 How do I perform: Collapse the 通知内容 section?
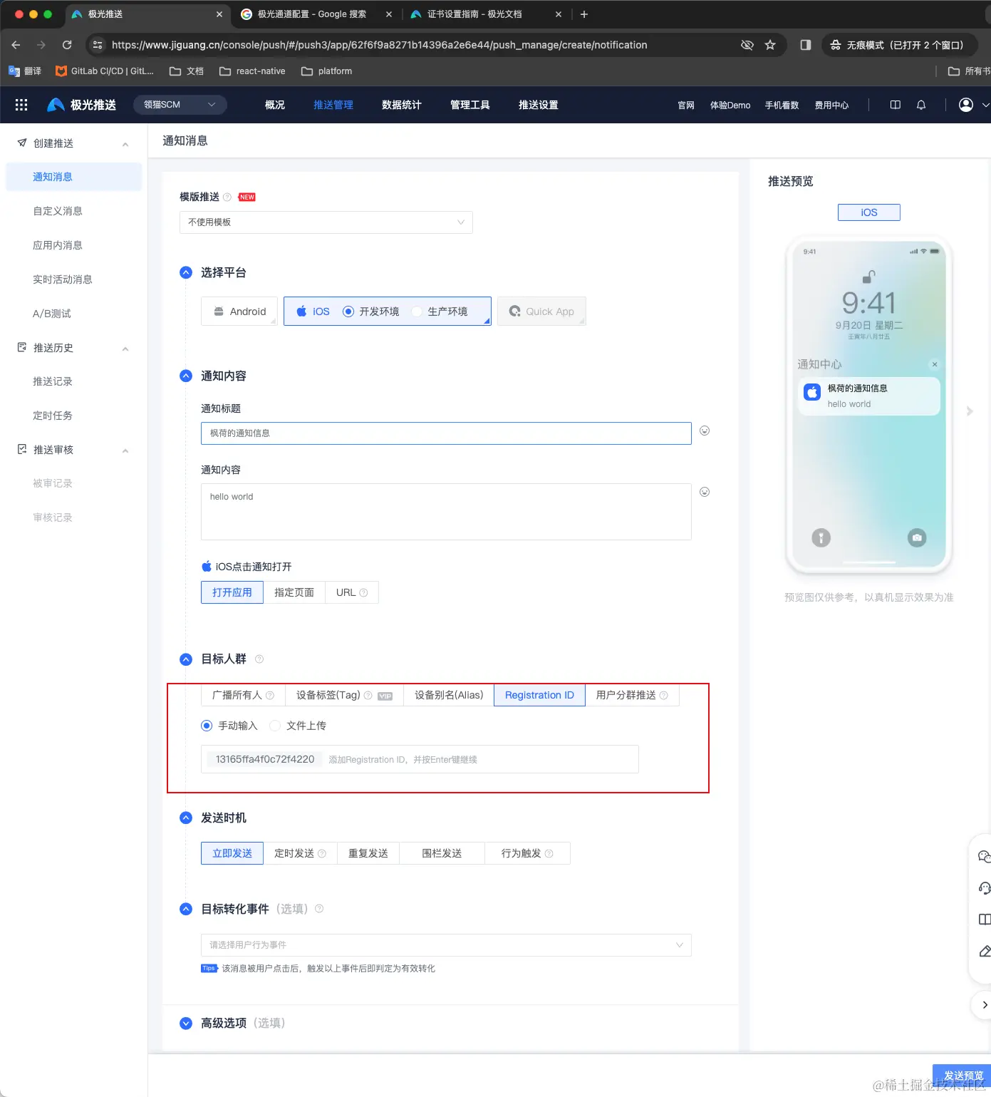(186, 376)
